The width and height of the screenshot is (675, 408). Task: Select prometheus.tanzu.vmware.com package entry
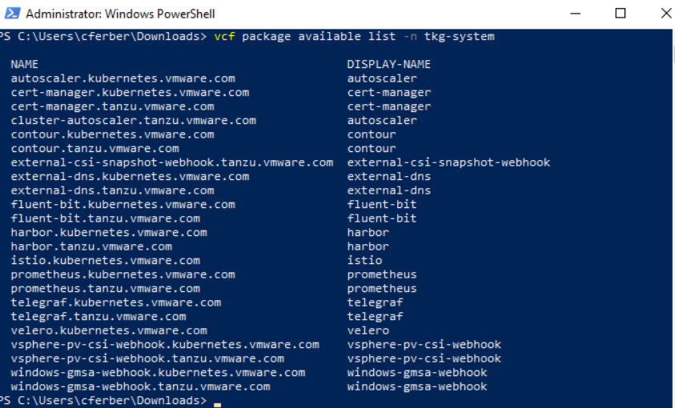[105, 289]
